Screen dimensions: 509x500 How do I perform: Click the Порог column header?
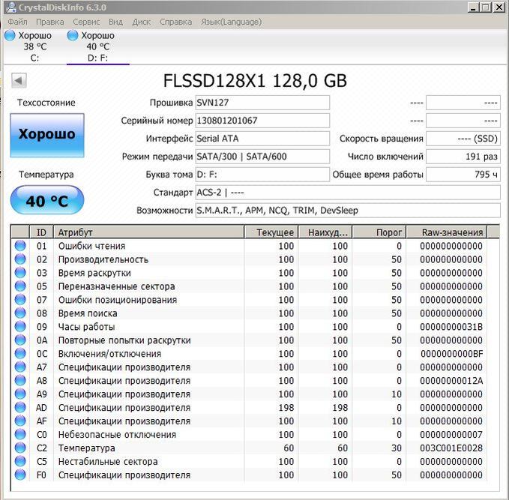point(379,232)
